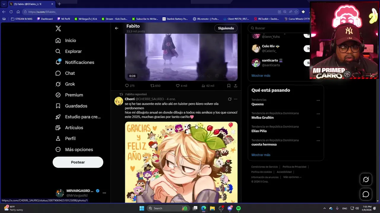The image size is (380, 213).
Task: Bookmark the video post
Action: coord(229,86)
